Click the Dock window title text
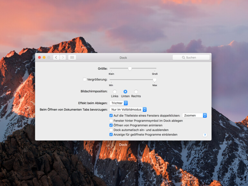The height and width of the screenshot is (186, 248). point(123,58)
